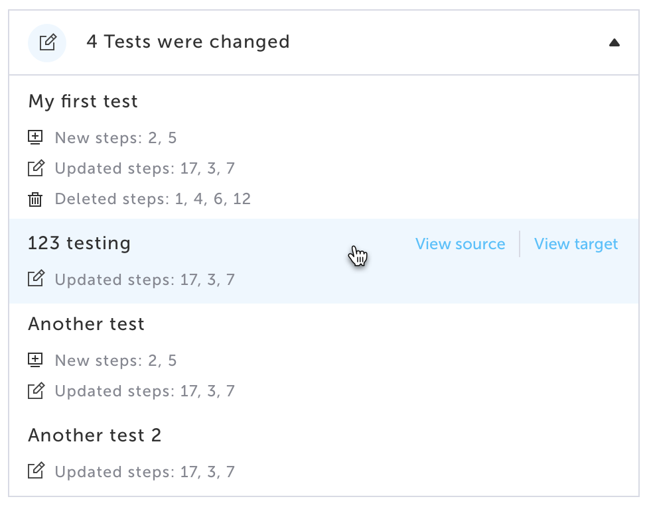Click 'Deleted steps: 1, 4, 6, 12' text
Image resolution: width=649 pixels, height=509 pixels.
tap(153, 199)
